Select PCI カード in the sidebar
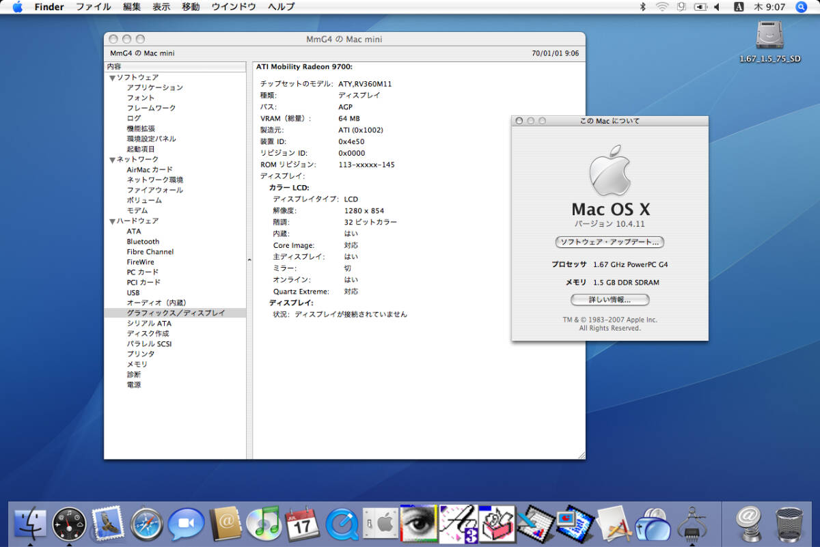 coord(143,282)
